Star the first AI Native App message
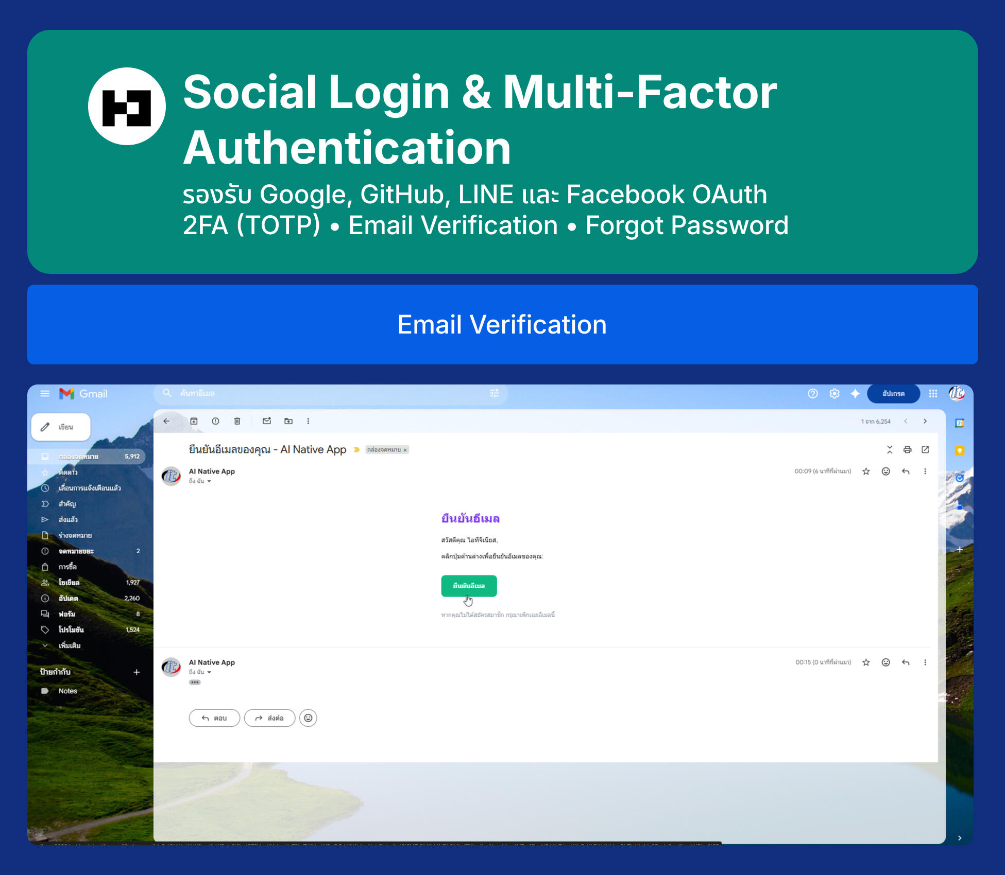 click(x=866, y=471)
